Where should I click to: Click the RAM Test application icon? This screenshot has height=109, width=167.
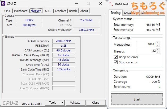coord(111,4)
